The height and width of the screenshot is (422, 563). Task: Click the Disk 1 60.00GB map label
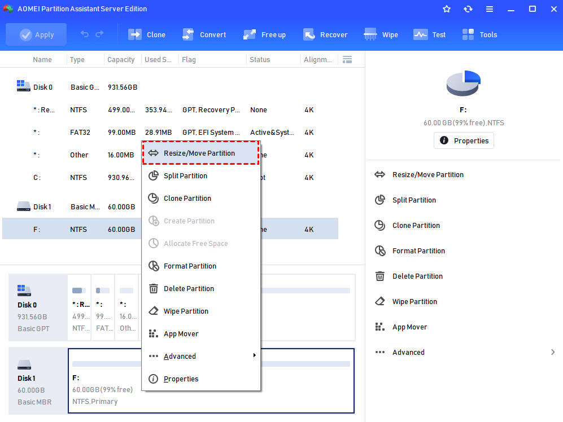click(38, 381)
